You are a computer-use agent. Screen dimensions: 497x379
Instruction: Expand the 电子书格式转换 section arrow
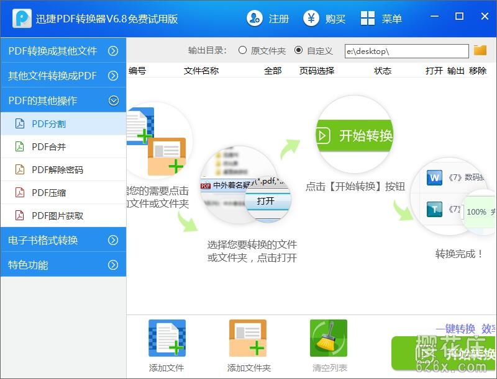113,240
